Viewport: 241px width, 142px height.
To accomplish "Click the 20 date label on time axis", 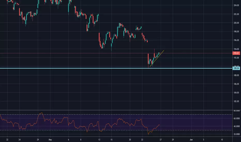I will click(130, 140).
